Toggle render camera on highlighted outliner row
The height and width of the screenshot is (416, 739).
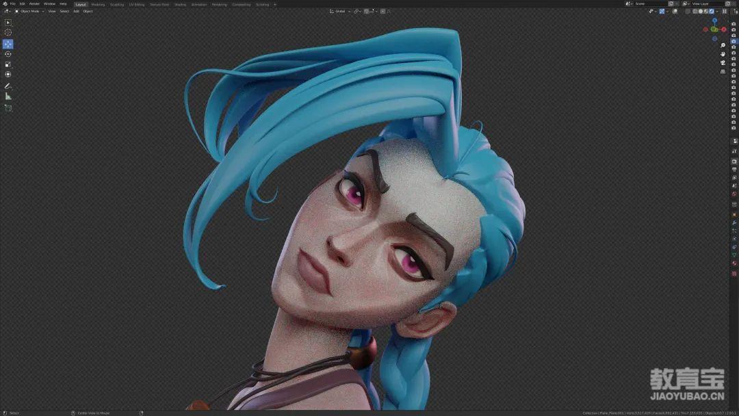pyautogui.click(x=734, y=42)
